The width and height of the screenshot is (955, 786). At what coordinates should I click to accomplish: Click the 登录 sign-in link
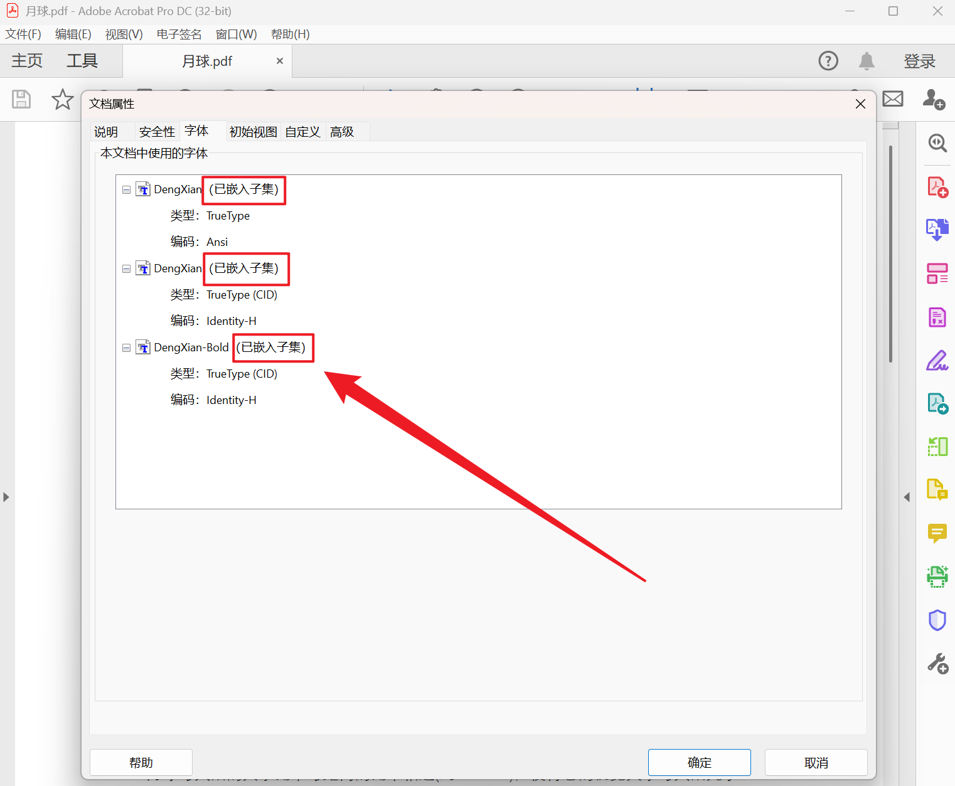point(919,61)
